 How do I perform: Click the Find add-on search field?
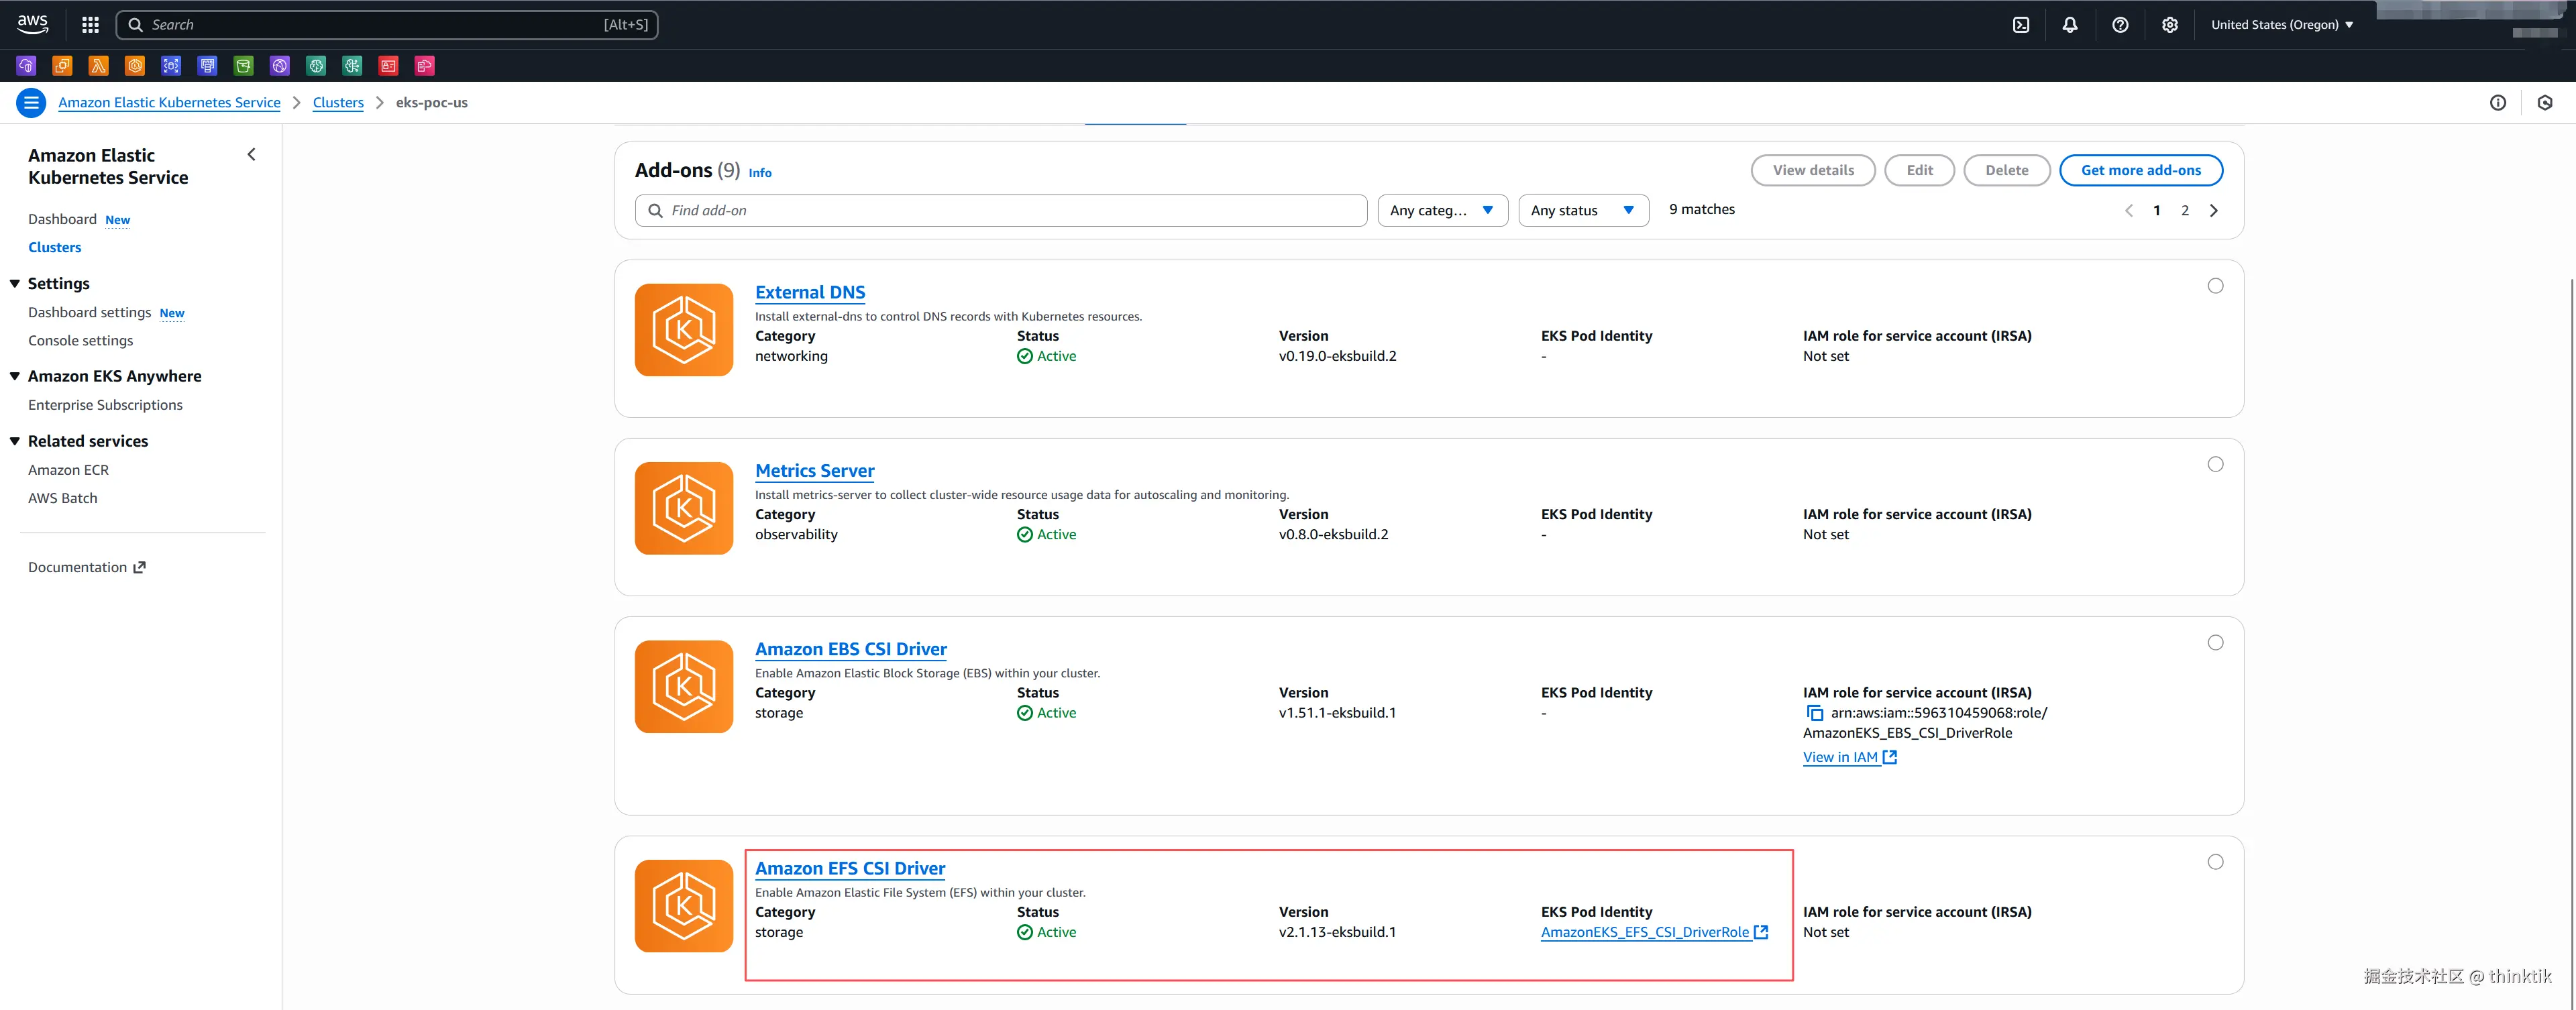click(1000, 210)
